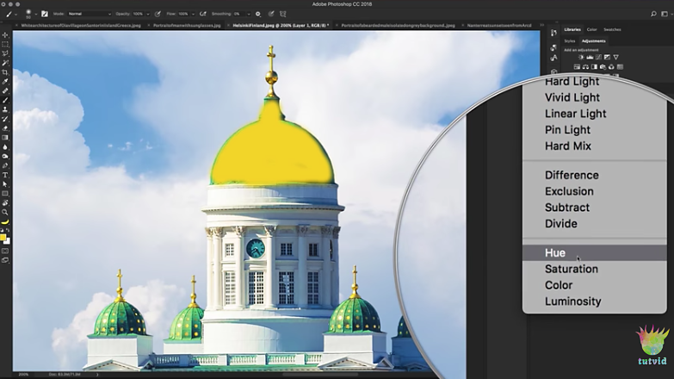
Task: Click the Opacity 100% value field
Action: [x=138, y=14]
